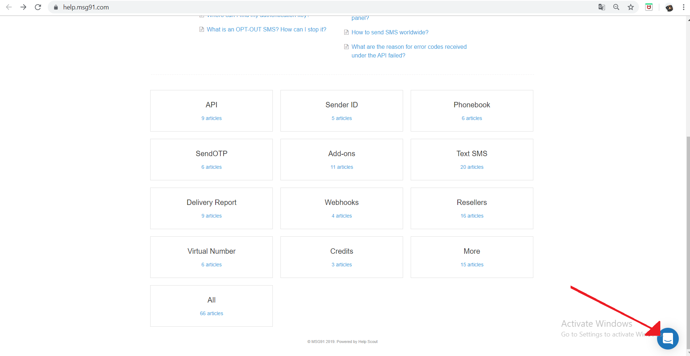Click '3 articles' under Credits

tap(342, 265)
